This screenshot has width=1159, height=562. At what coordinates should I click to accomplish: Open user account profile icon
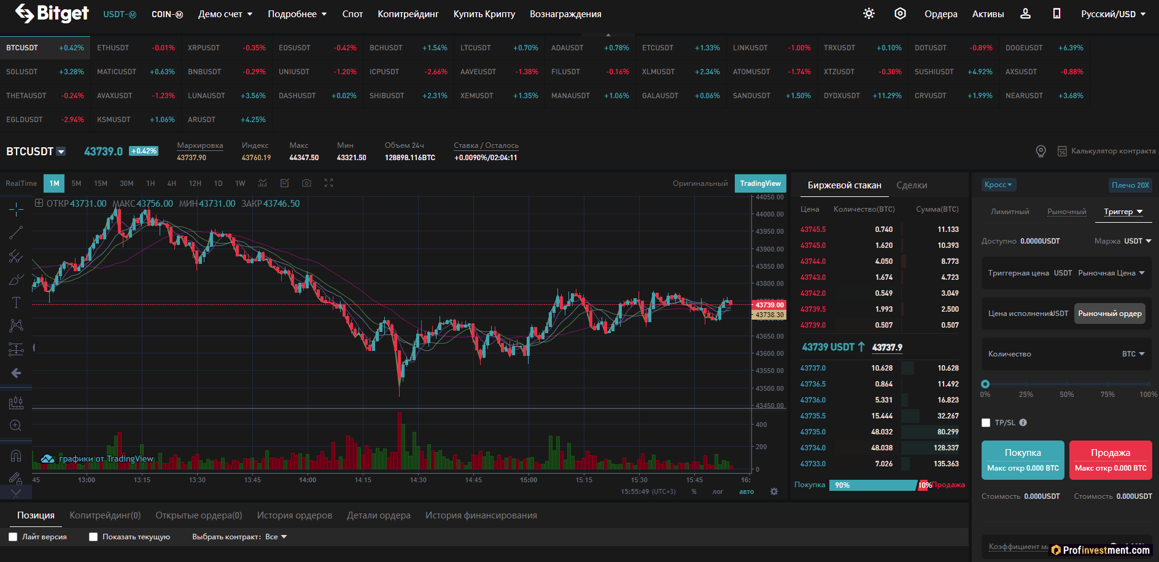pos(1025,13)
